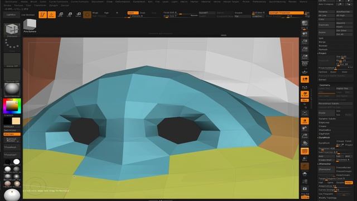Open the current material sphere
Screen dimensions: 357x201
pos(12,89)
